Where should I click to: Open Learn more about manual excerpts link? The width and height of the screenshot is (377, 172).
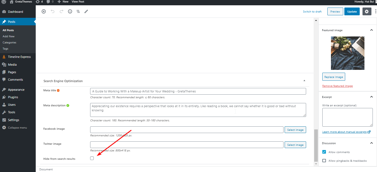pos(346,132)
